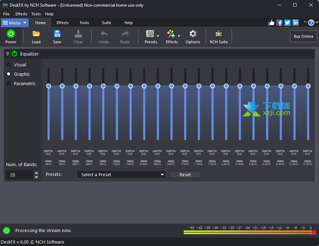Click the 6.2kHz band slider handle
This screenshot has height=246, width=319.
pyautogui.click(x=267, y=86)
